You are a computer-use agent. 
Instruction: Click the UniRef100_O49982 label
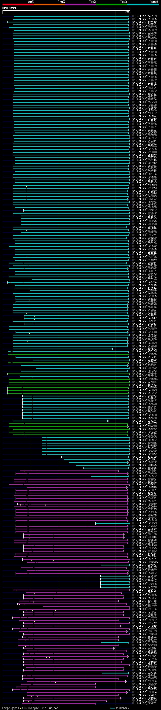pos(144,315)
